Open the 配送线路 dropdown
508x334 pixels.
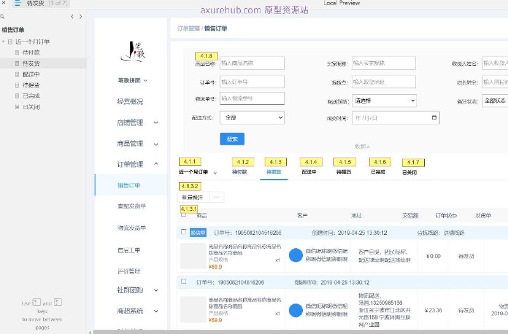(384, 101)
